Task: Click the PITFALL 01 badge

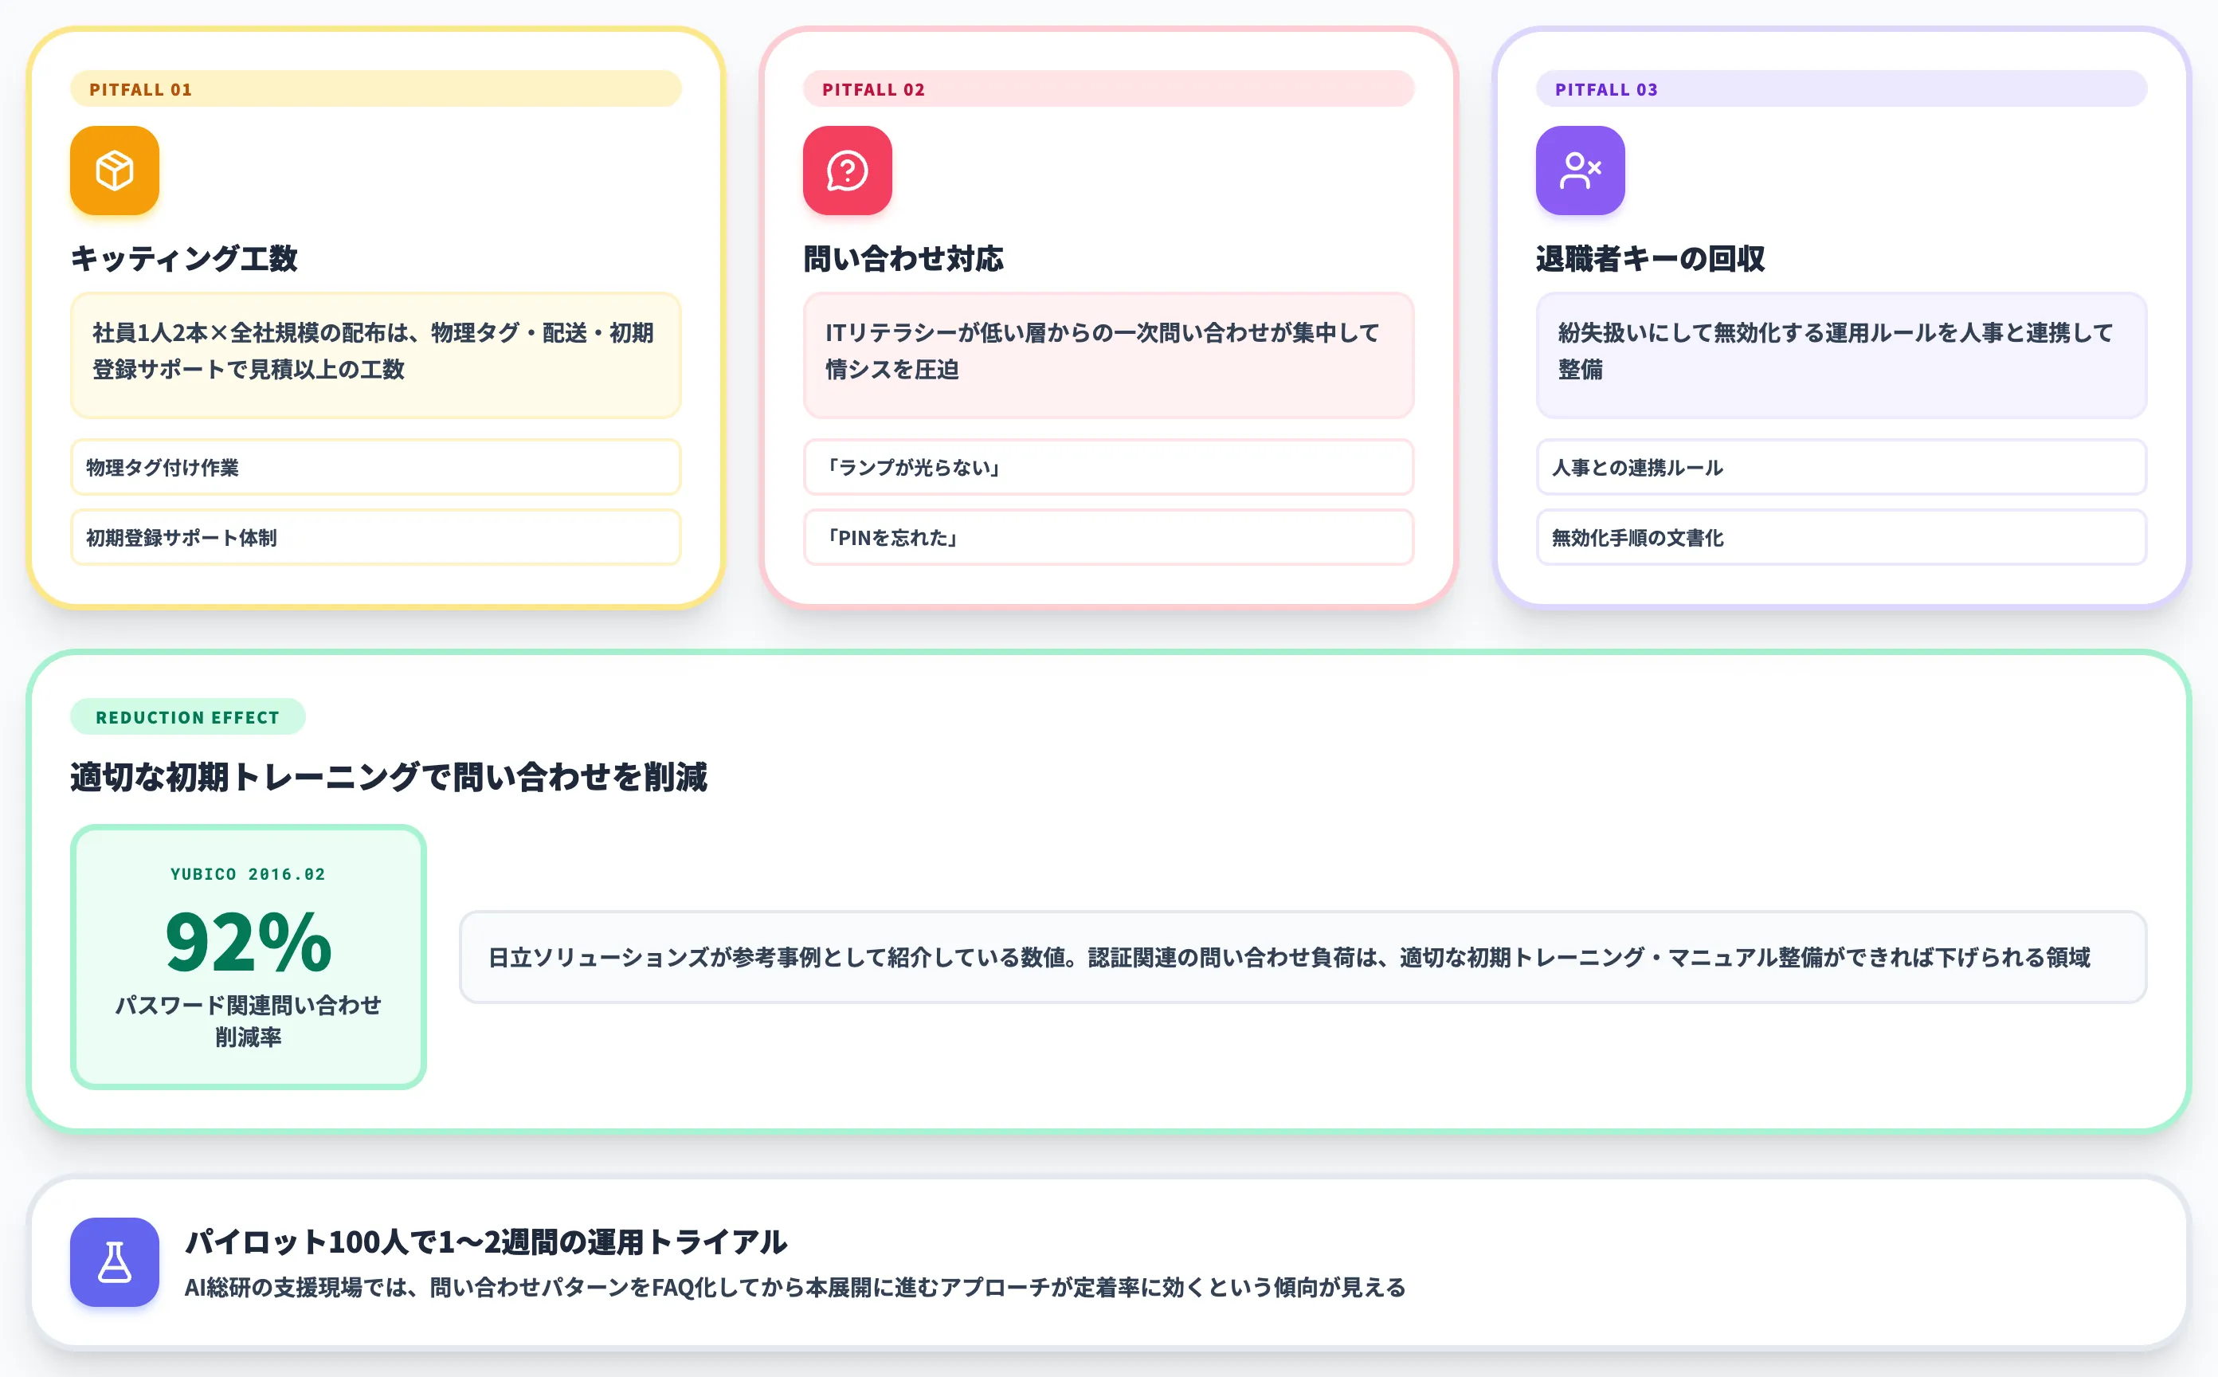Action: 375,89
